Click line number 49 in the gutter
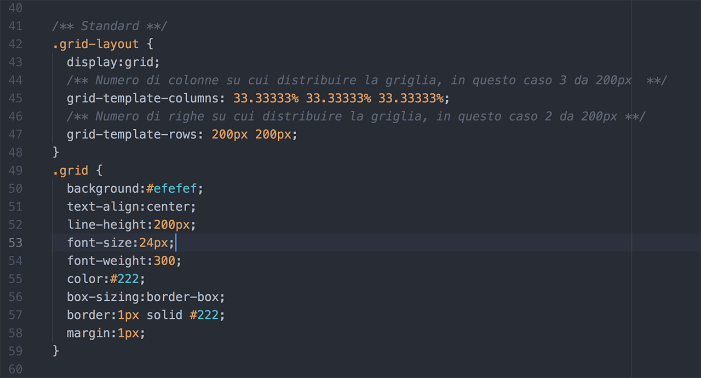 click(x=16, y=170)
